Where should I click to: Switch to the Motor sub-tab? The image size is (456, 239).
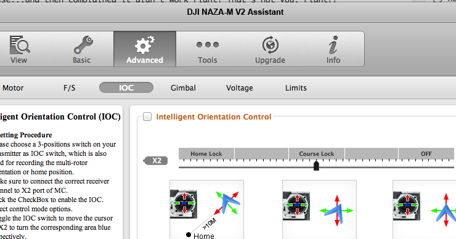click(x=13, y=88)
